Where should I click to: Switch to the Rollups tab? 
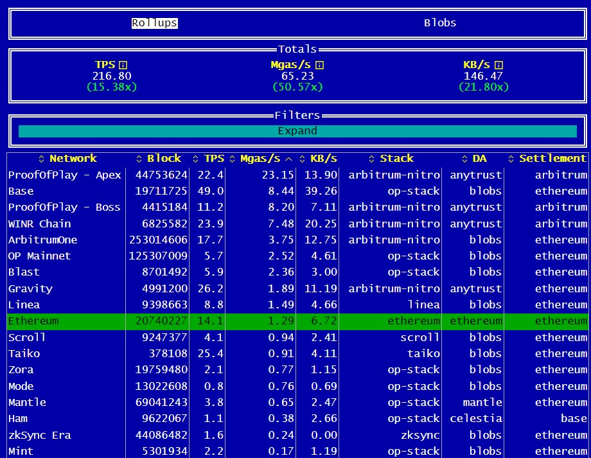(155, 23)
